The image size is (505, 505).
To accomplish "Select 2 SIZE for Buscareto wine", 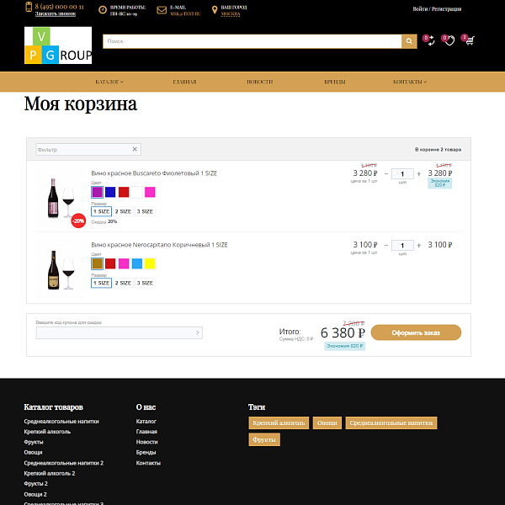I will [x=123, y=211].
